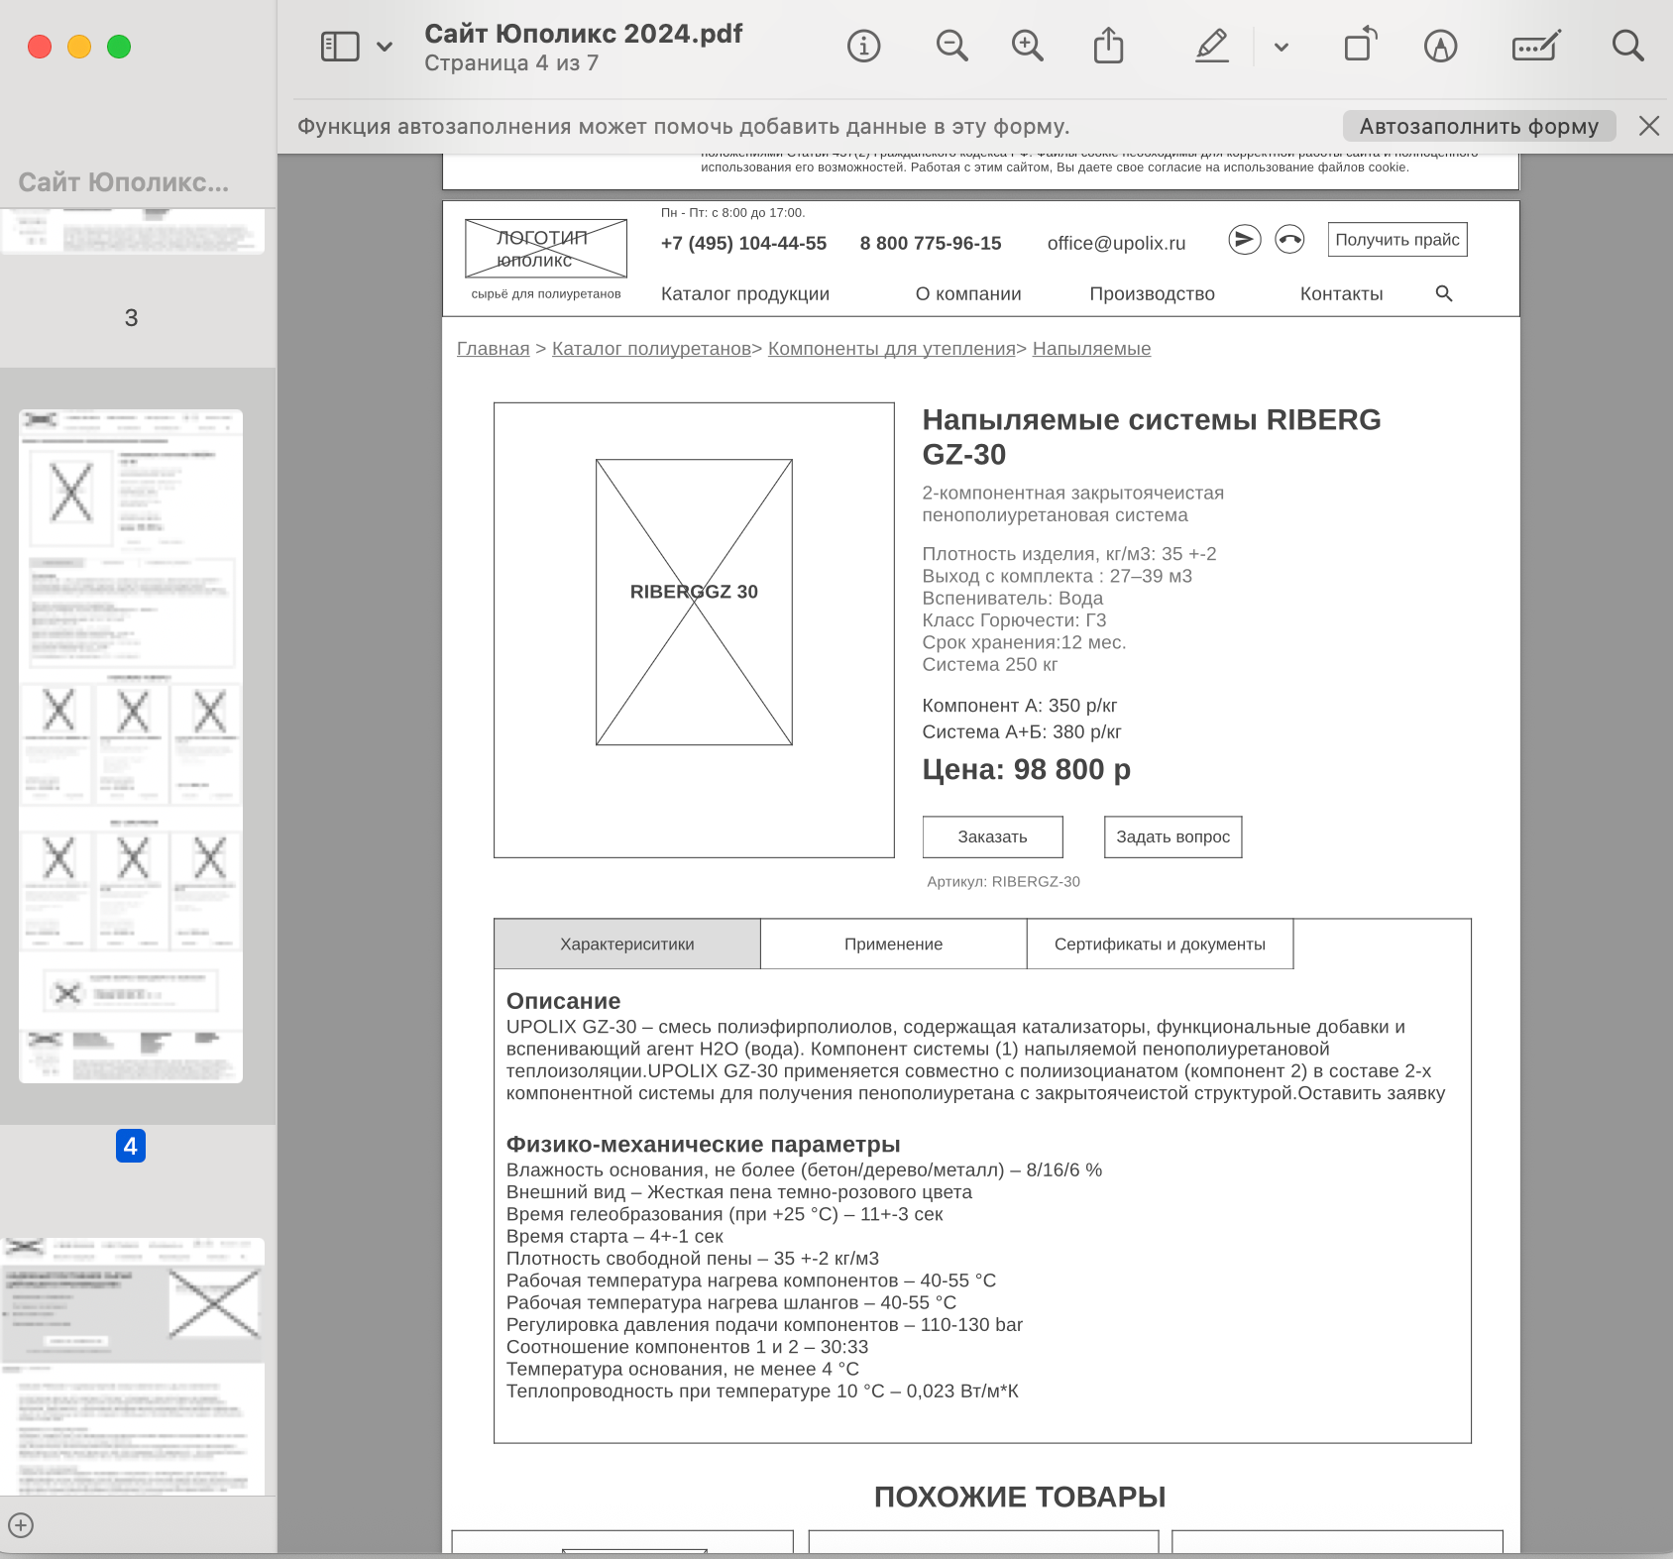Dismiss the autofill suggestion banner

tap(1649, 126)
